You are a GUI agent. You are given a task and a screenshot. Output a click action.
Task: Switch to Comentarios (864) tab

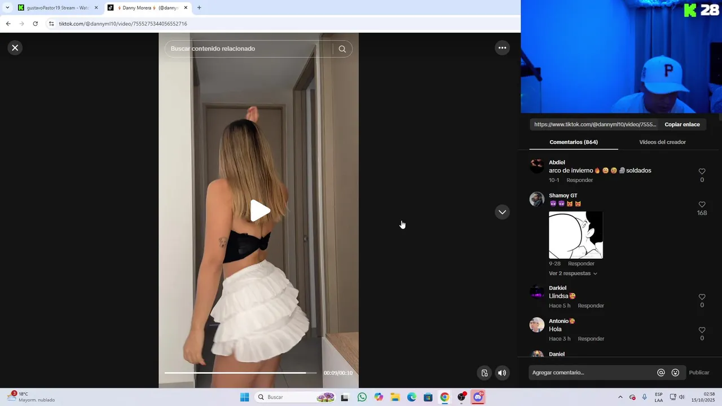coord(574,142)
